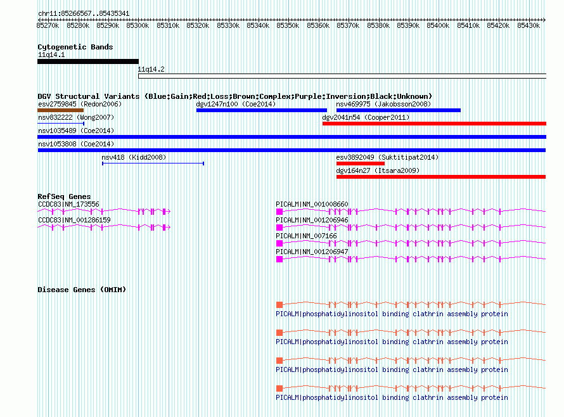Viewport: 564px width, 417px height.
Task: Click the 85370k ruler position label
Action: point(348,25)
